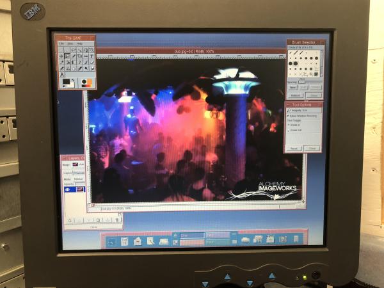Select the Zoom in radio option

click(289, 125)
